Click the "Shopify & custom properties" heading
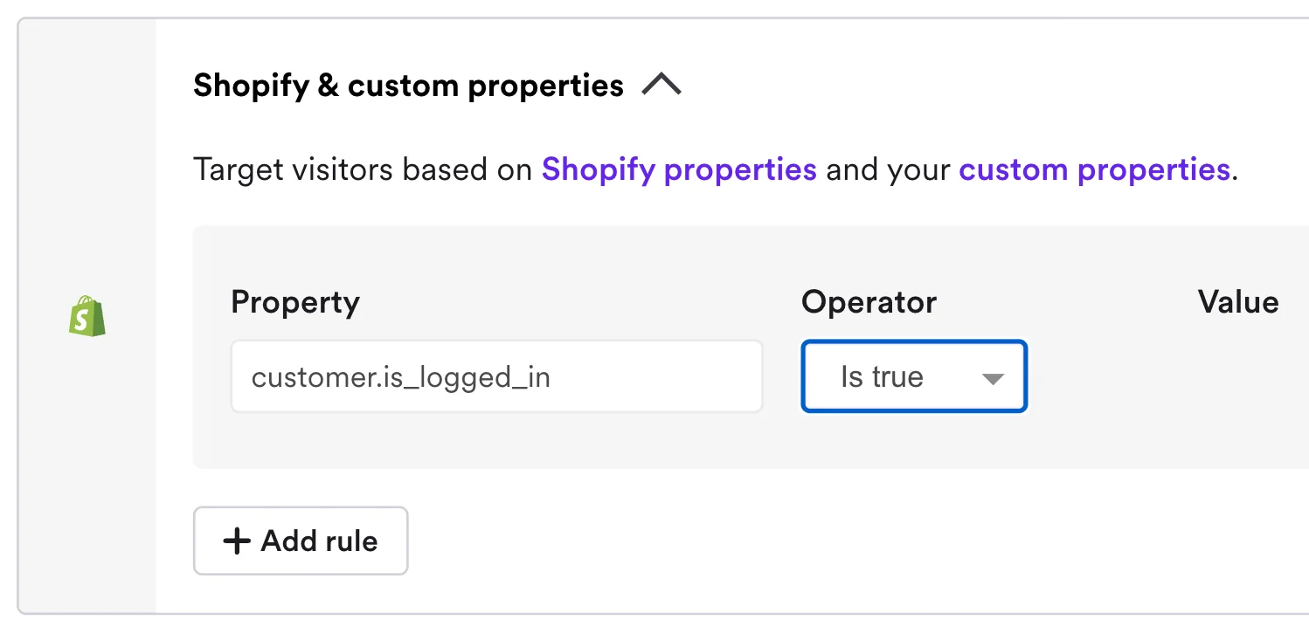1309x627 pixels. click(408, 86)
